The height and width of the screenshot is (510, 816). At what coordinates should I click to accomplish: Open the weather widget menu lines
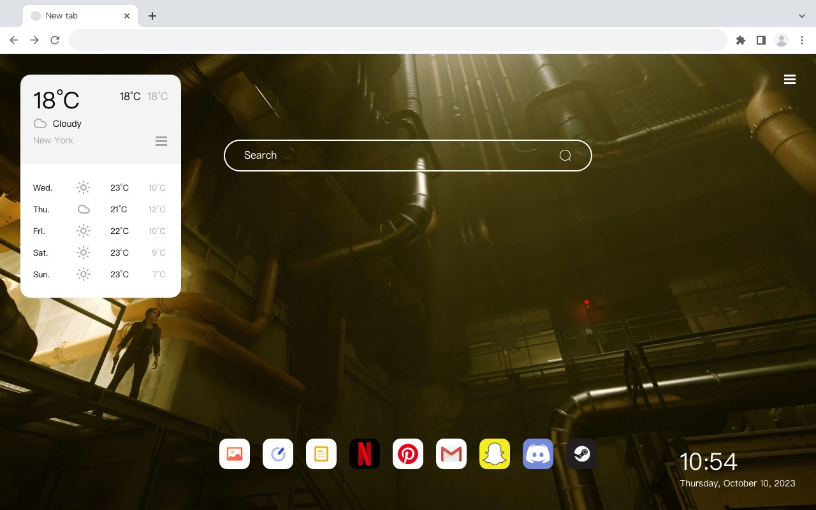(x=161, y=141)
